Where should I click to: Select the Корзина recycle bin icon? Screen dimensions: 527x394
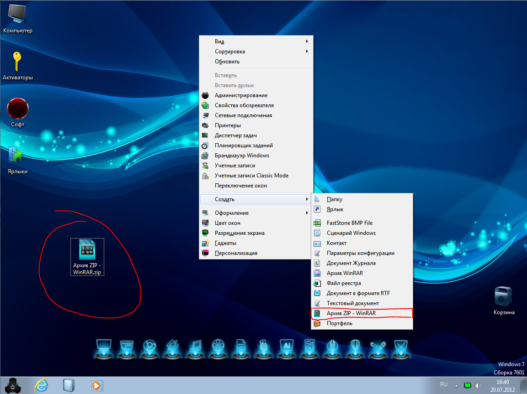tap(504, 301)
